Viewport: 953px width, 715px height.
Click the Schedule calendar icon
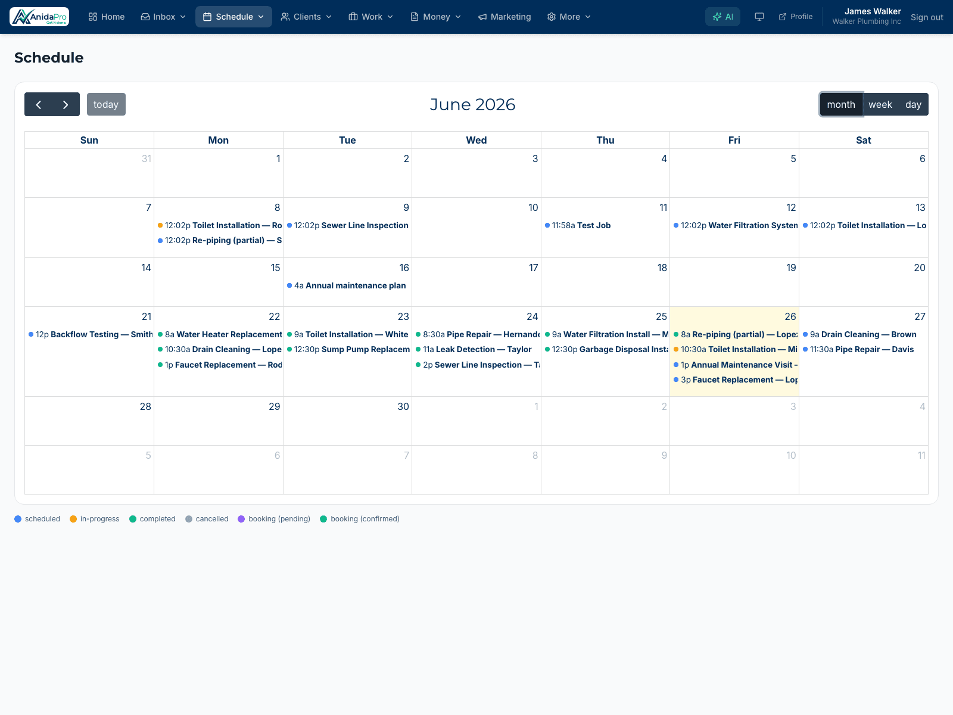coord(207,17)
